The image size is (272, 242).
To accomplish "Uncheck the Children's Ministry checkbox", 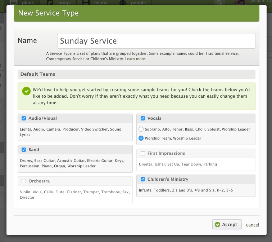I will pyautogui.click(x=143, y=179).
